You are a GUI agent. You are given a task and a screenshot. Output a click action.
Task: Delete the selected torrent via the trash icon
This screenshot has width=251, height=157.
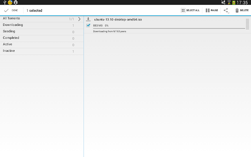coord(237,11)
